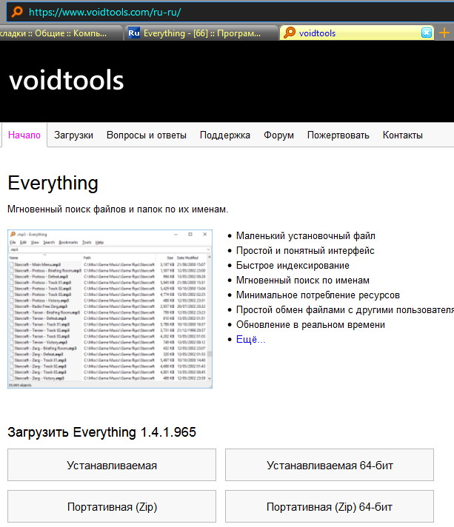Click the search magnifier icon in address bar
This screenshot has width=454, height=527.
(x=17, y=12)
